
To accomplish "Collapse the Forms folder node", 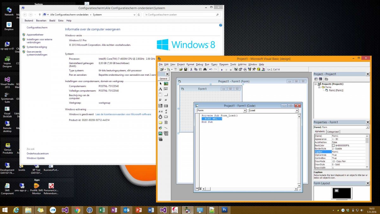I will click(319, 87).
